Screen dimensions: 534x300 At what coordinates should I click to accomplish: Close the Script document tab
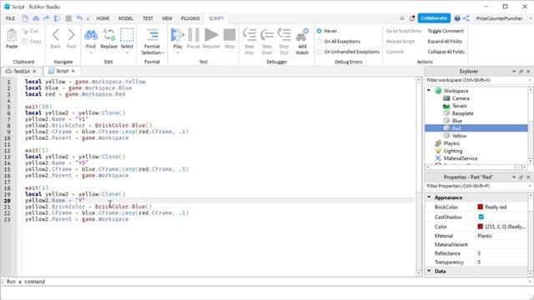[73, 71]
